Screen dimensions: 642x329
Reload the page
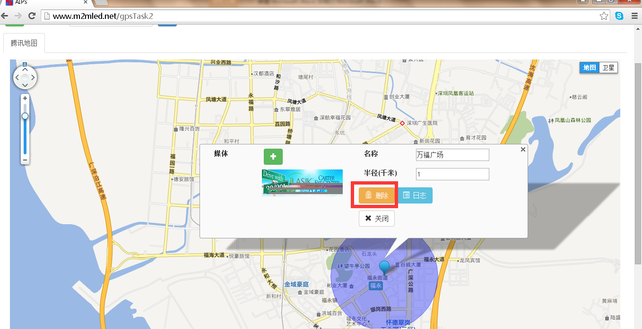click(x=32, y=16)
